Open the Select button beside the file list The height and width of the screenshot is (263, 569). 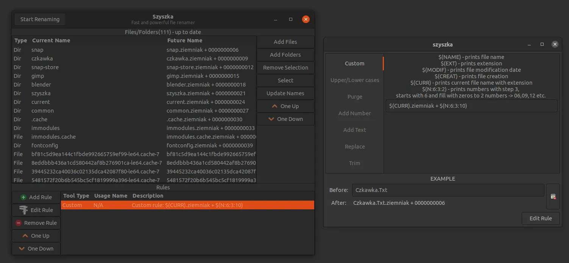point(285,80)
